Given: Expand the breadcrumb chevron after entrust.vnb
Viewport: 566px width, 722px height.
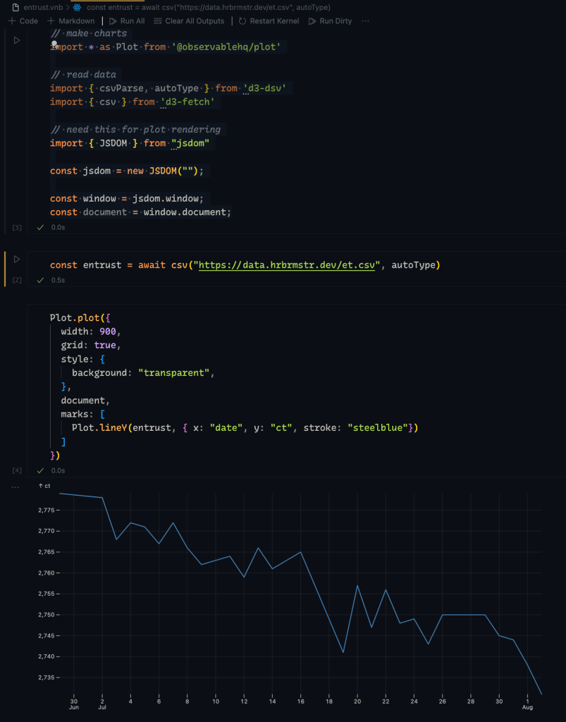Looking at the screenshot, I should click(67, 7).
